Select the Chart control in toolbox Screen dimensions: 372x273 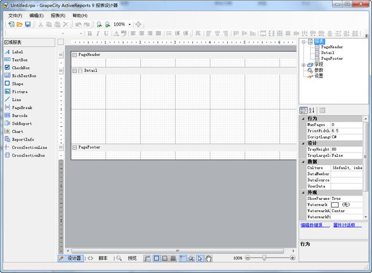[17, 131]
